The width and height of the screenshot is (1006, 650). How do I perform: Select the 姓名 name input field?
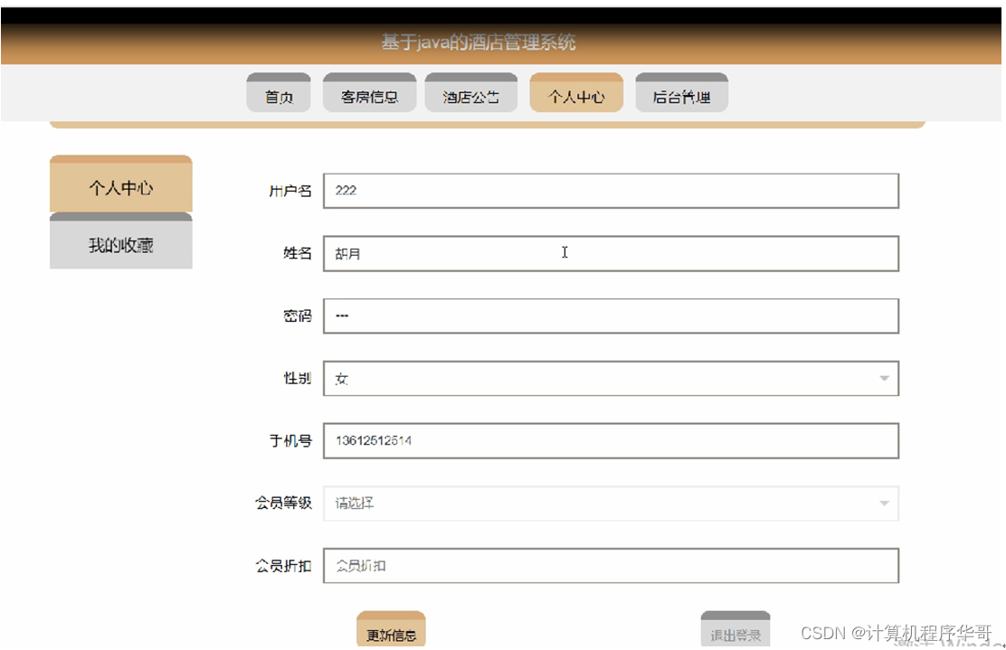611,253
